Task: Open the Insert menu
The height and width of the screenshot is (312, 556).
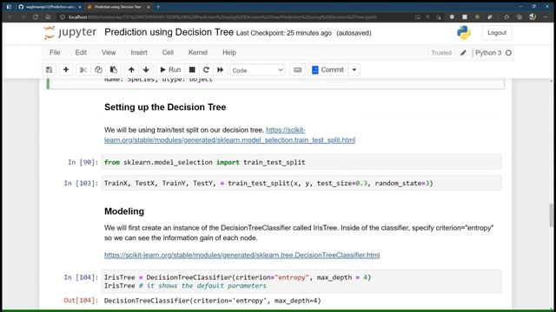Action: pos(139,53)
